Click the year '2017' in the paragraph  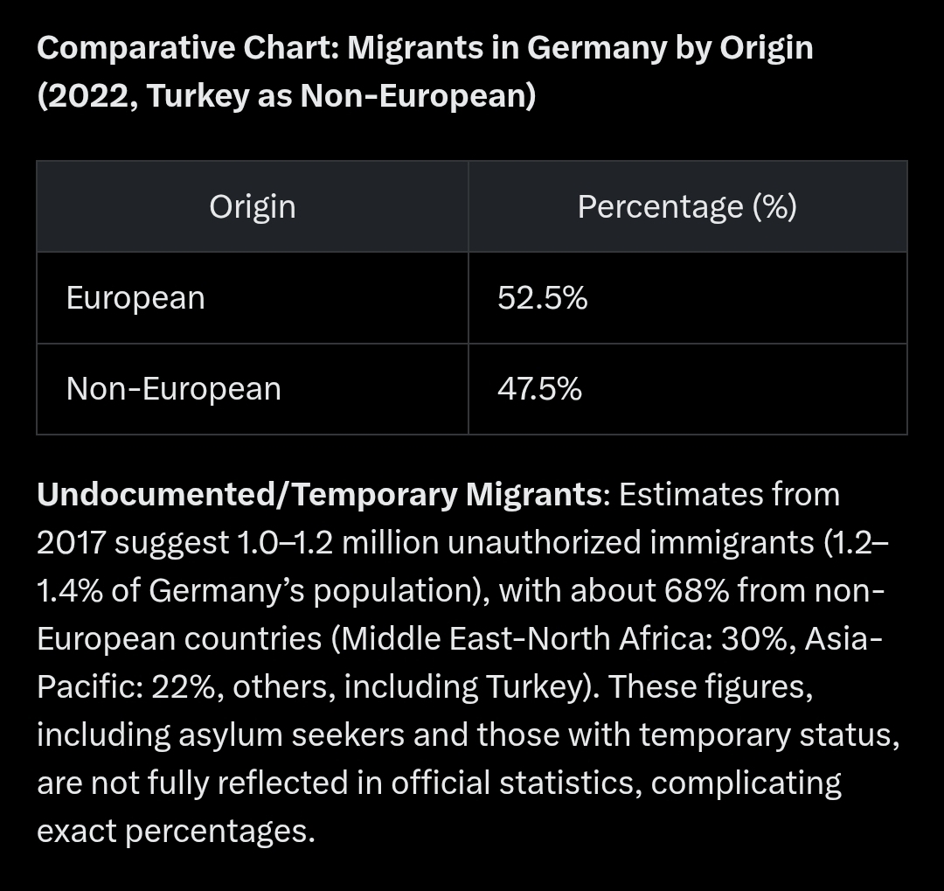tap(71, 543)
